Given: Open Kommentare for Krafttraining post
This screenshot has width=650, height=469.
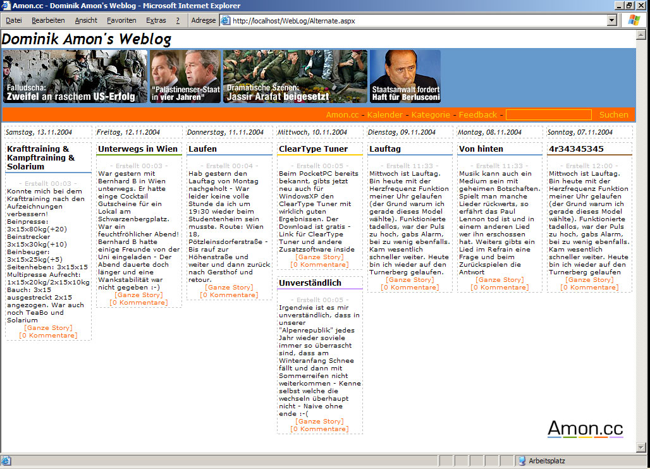Looking at the screenshot, I should [x=48, y=335].
